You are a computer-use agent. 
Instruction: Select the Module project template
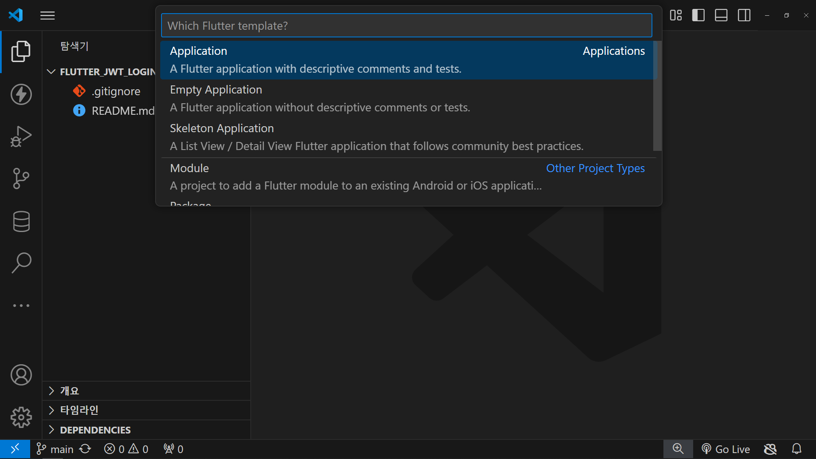pos(407,177)
